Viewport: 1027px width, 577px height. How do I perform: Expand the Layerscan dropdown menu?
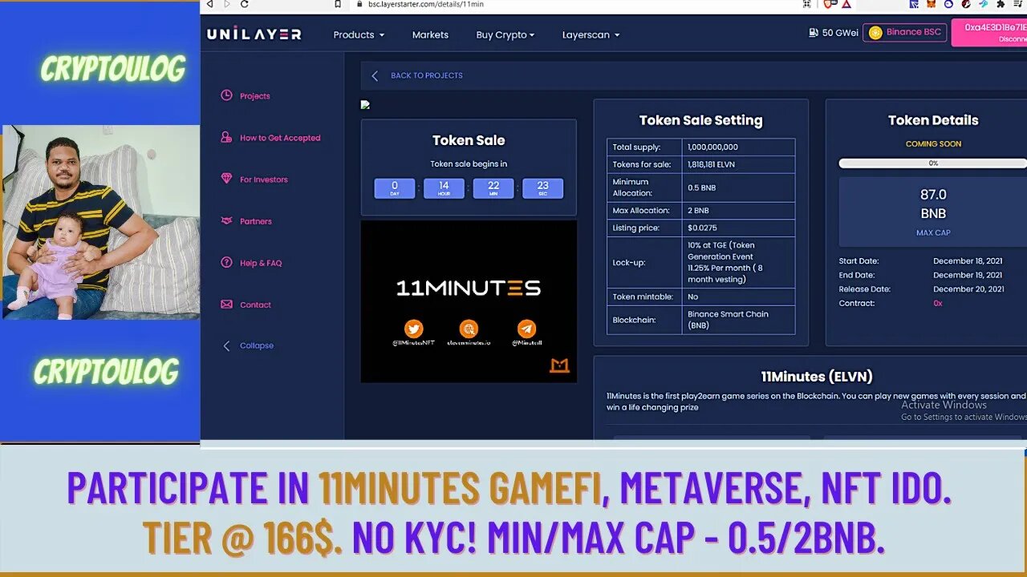591,34
